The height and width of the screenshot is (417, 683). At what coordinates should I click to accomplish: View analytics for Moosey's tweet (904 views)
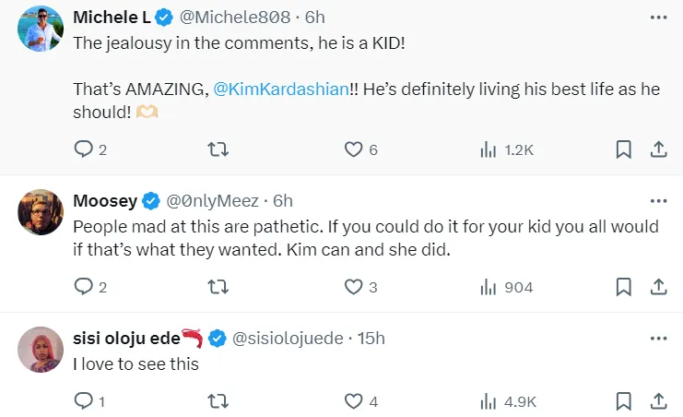pyautogui.click(x=507, y=287)
